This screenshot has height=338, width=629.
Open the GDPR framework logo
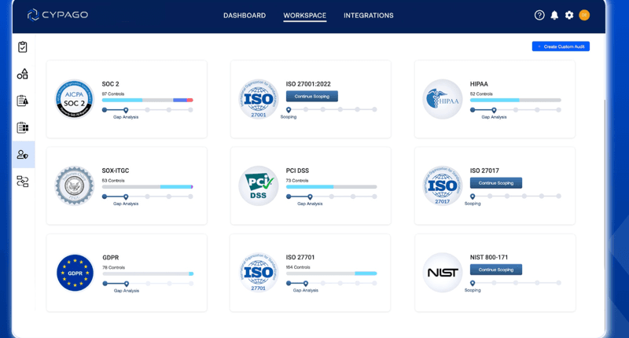coord(75,273)
